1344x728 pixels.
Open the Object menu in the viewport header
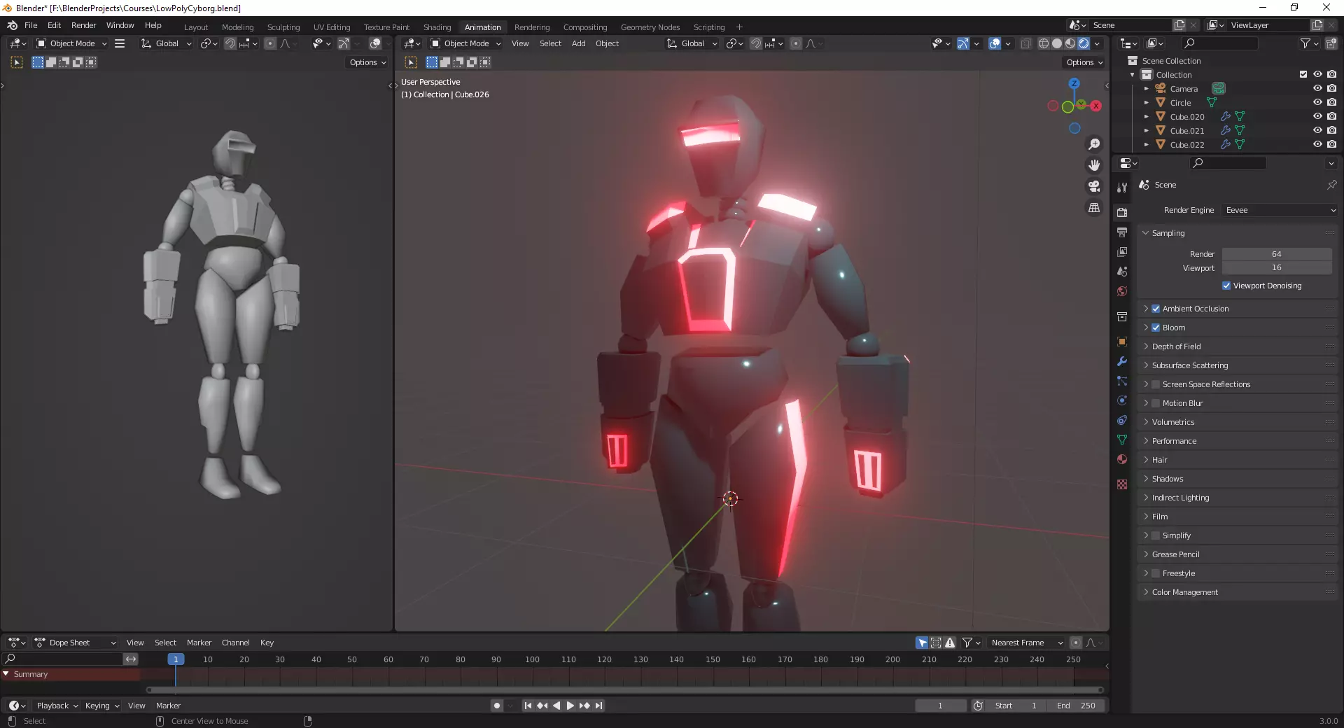607,43
